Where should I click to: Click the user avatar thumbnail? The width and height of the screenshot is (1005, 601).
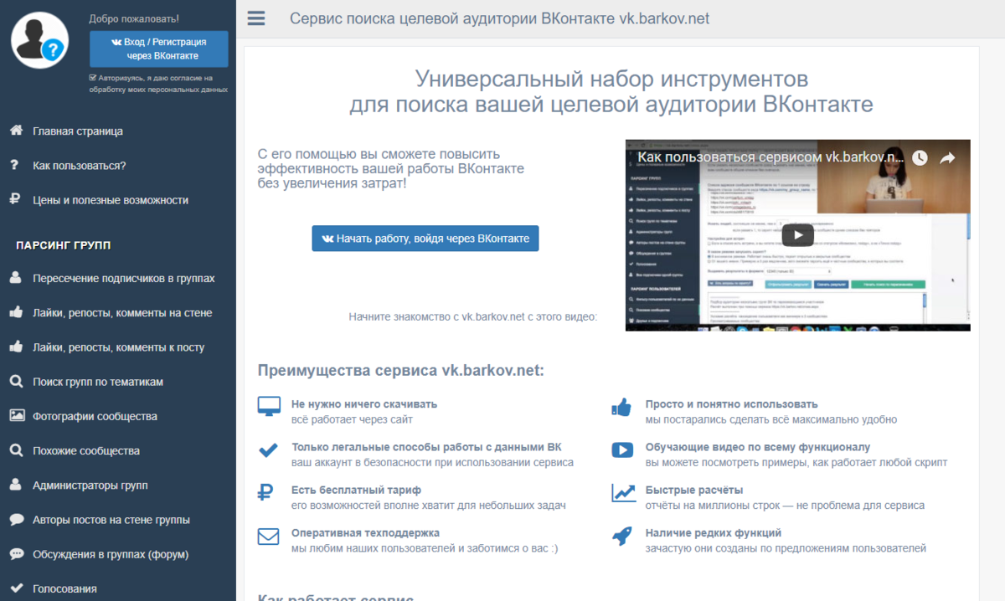tap(39, 40)
